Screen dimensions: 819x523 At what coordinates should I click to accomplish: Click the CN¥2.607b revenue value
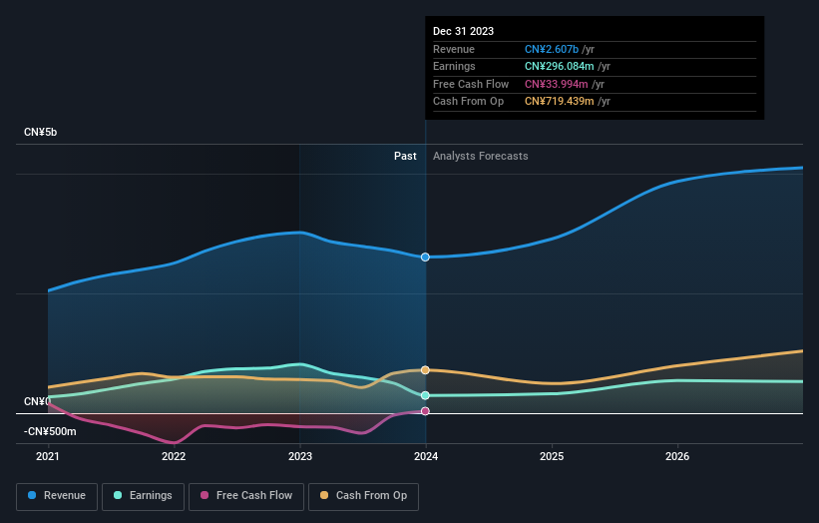(x=552, y=49)
